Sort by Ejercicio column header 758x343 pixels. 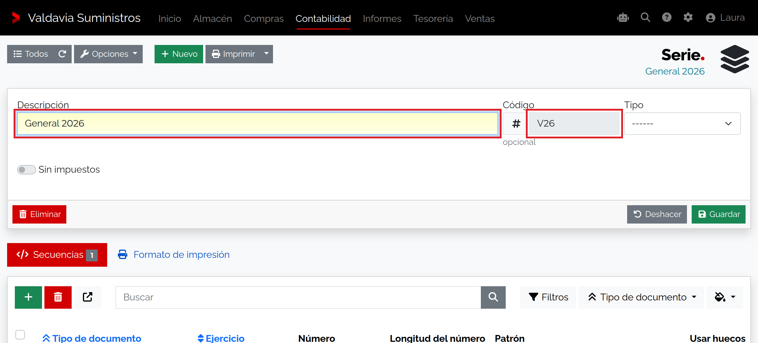pyautogui.click(x=221, y=338)
